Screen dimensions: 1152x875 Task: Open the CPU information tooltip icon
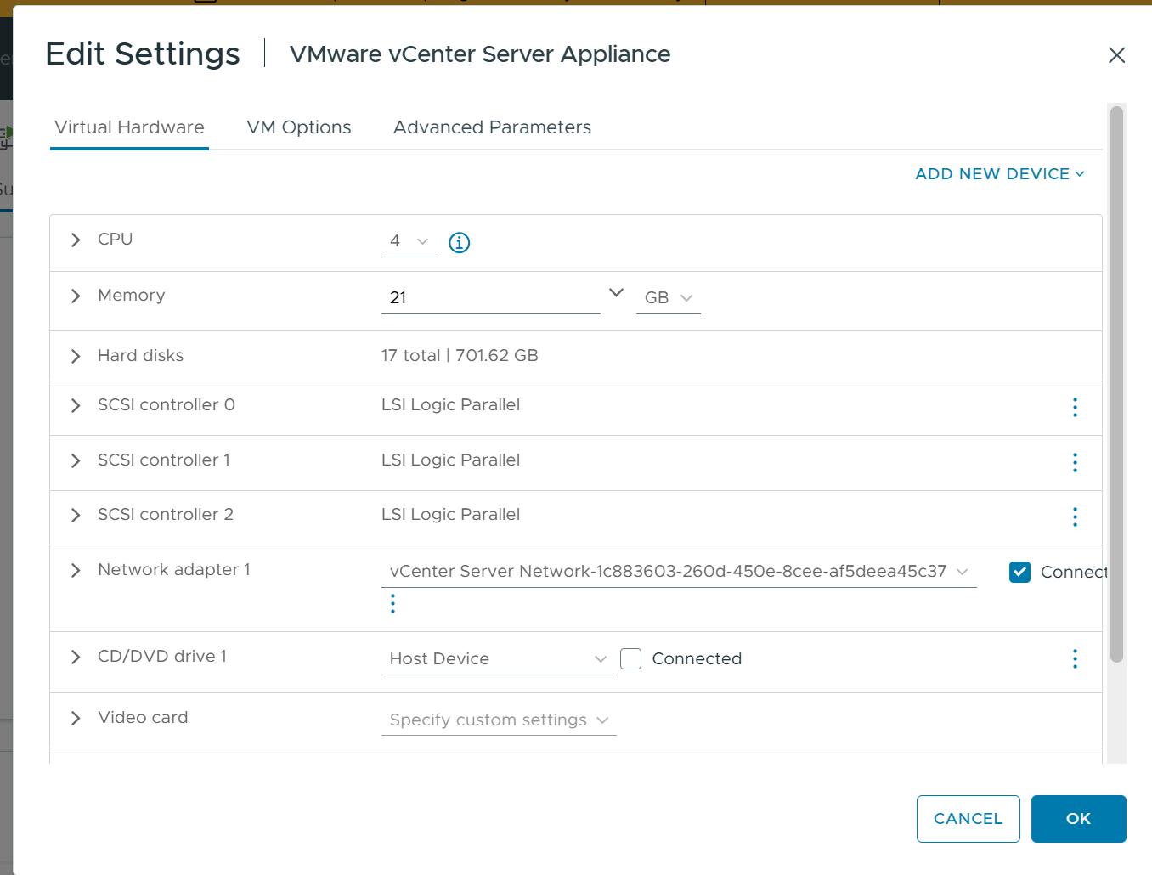coord(459,242)
